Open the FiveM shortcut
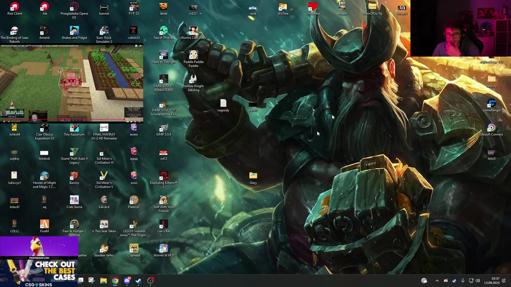The width and height of the screenshot is (511, 287). (x=45, y=226)
